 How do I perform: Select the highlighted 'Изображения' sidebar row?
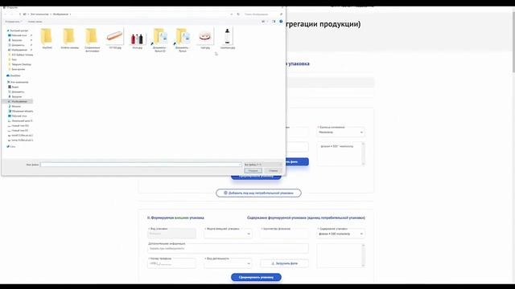[x=19, y=101]
